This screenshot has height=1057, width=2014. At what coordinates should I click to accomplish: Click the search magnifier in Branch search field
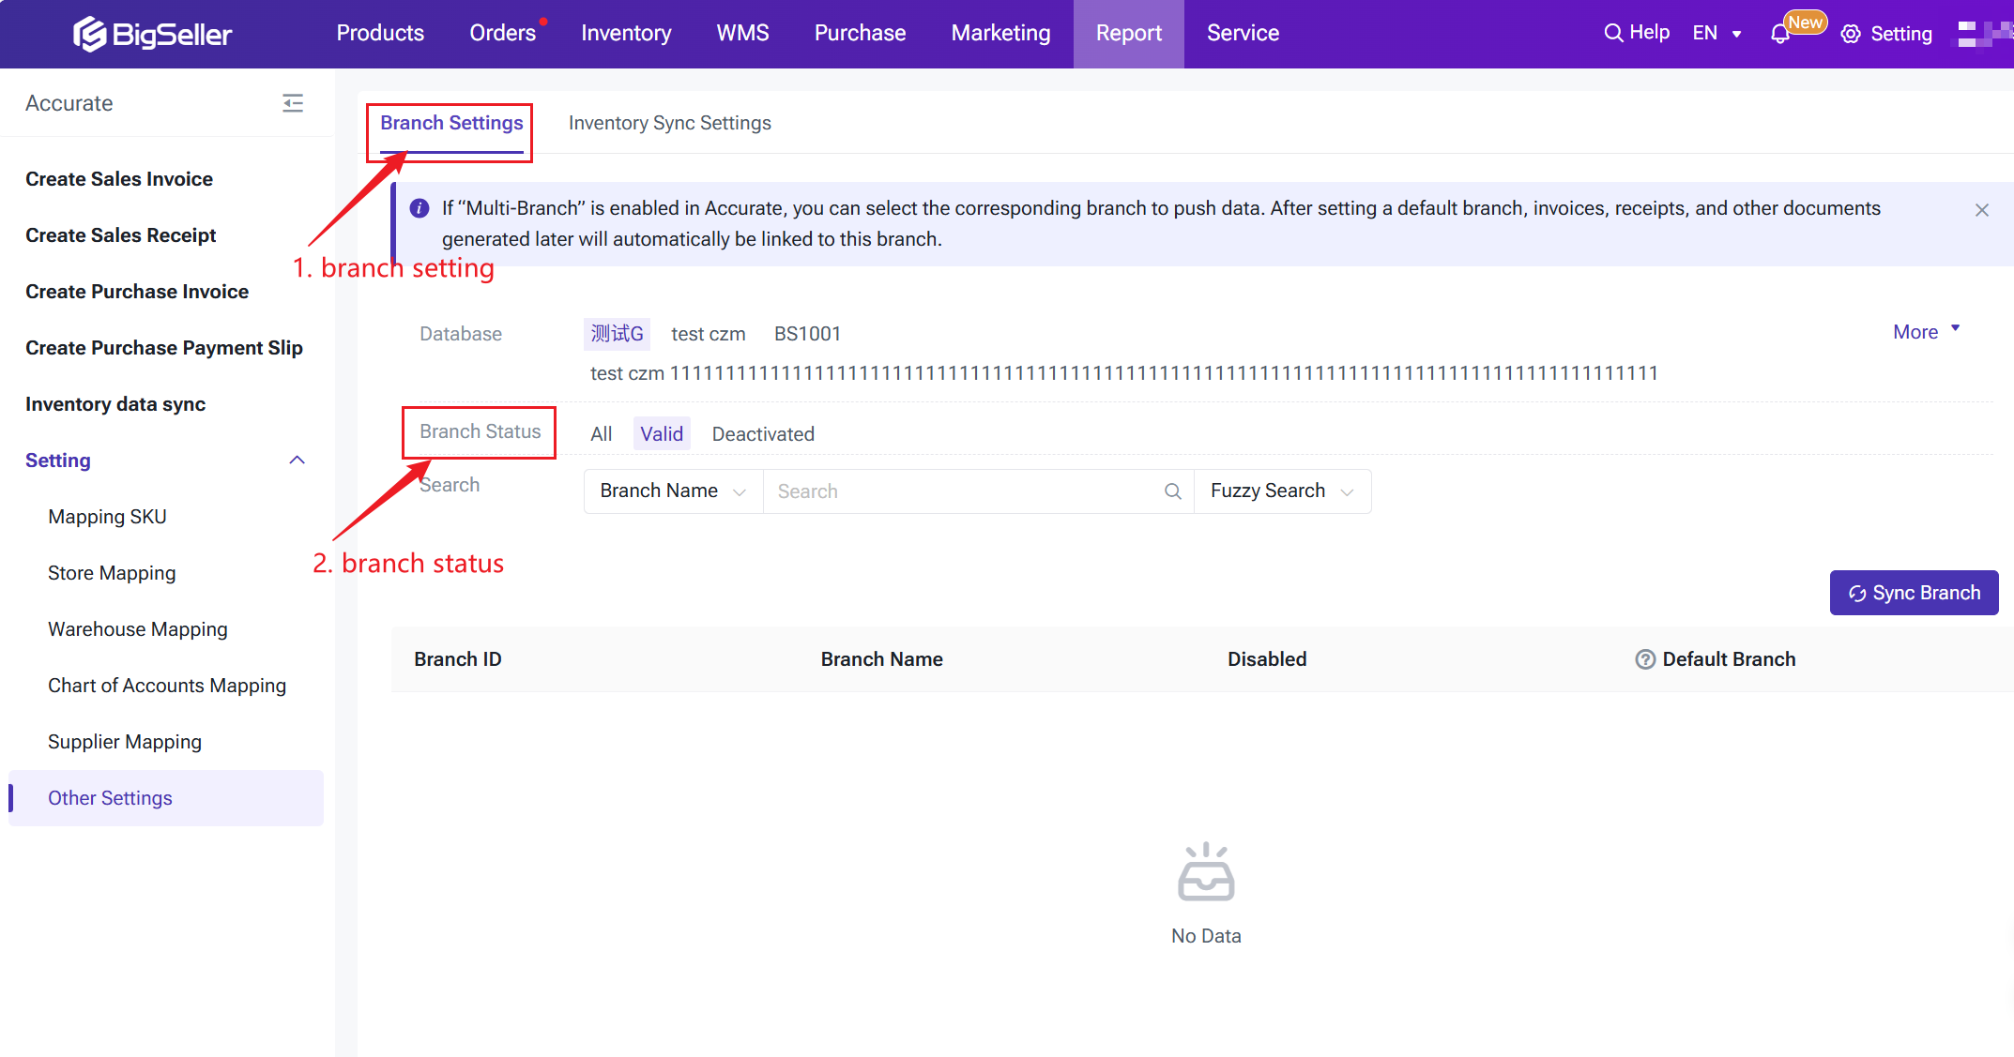pos(1173,491)
